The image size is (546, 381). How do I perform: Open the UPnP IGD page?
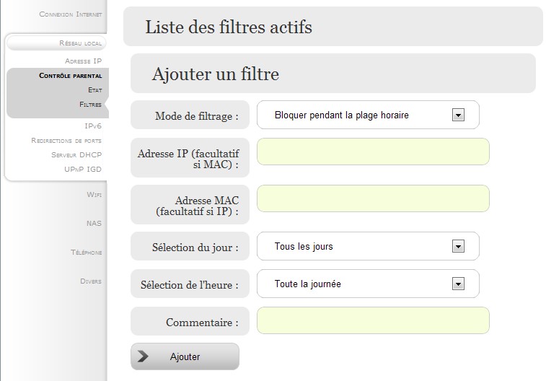click(83, 170)
